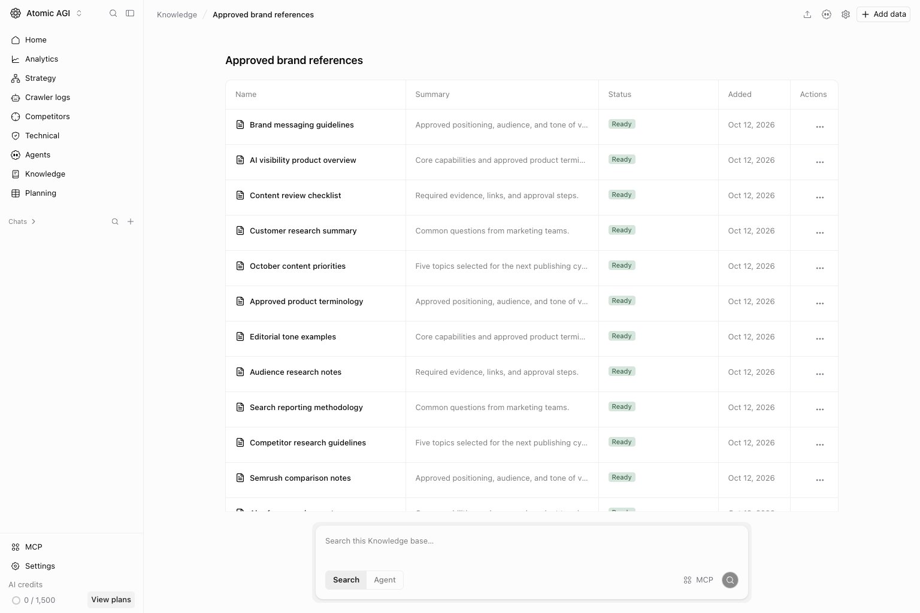Viewport: 920px width, 613px height.
Task: Open MCP in the sidebar footer
Action: [71, 547]
